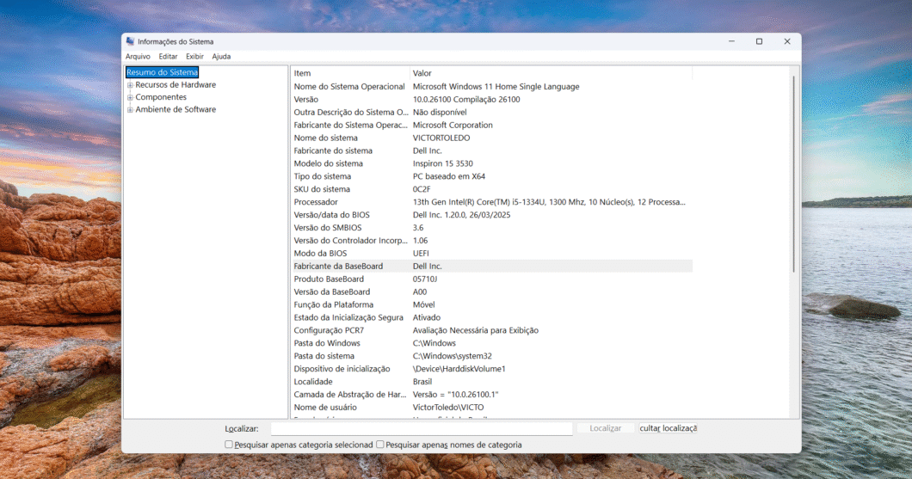Maximize the Informações do Sistema window
Image resolution: width=912 pixels, height=479 pixels.
point(759,41)
